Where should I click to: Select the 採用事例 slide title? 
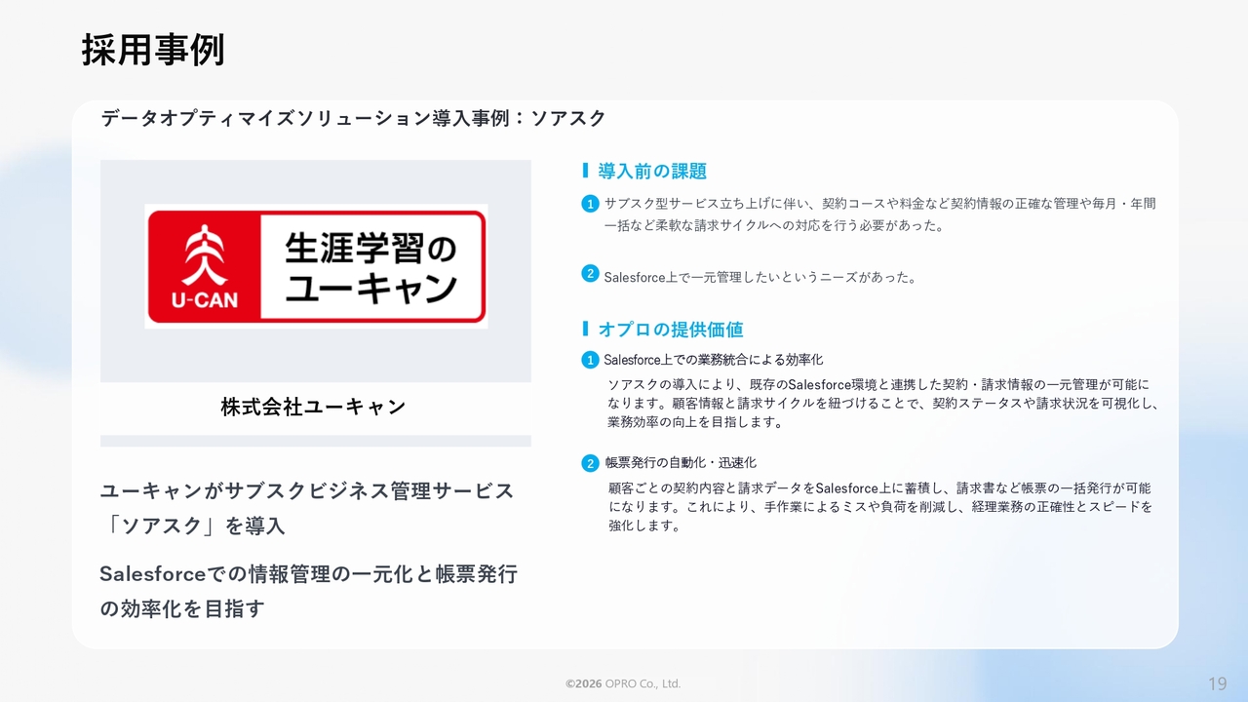coord(153,49)
